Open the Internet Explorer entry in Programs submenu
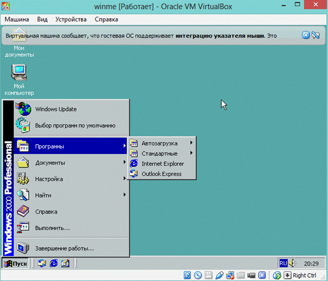Screen dimensions: 328x281 click(x=162, y=164)
